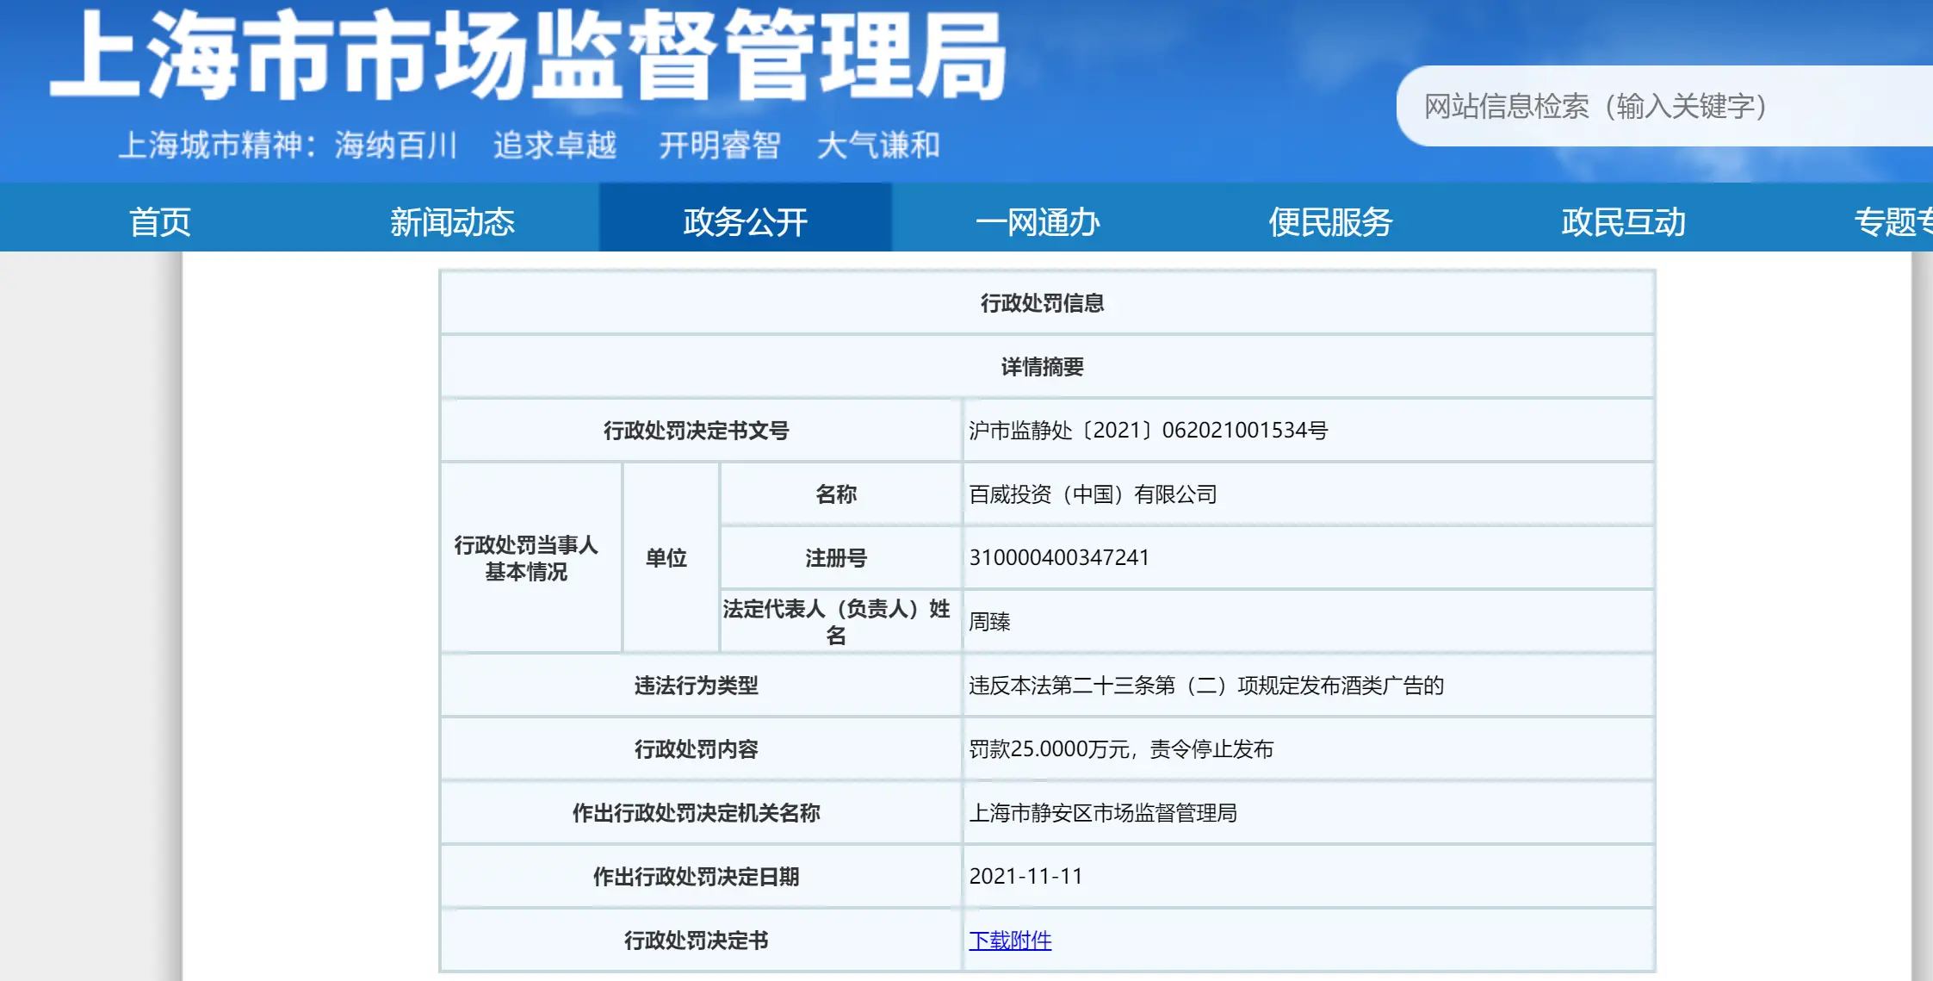1933x981 pixels.
Task: Click the company name 百威投资（中国）有限公司
Action: pos(1092,494)
